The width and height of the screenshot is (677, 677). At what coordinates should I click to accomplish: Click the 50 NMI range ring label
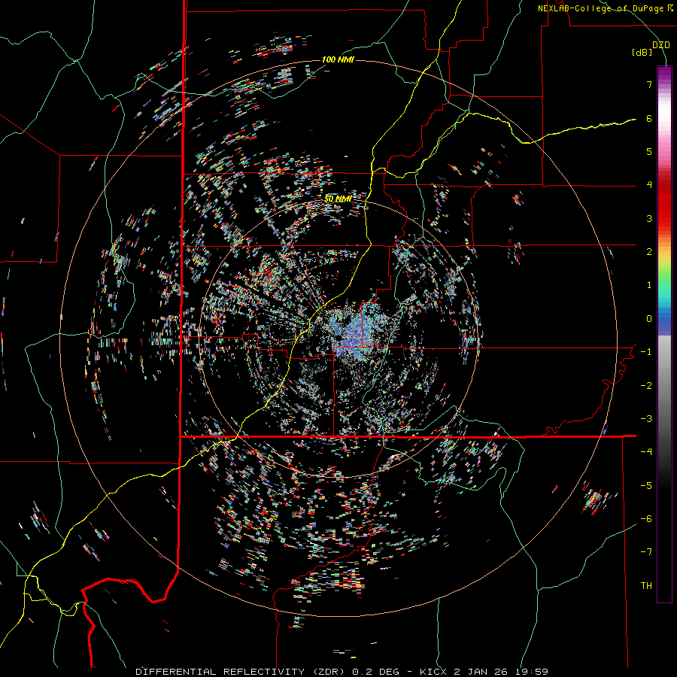338,199
